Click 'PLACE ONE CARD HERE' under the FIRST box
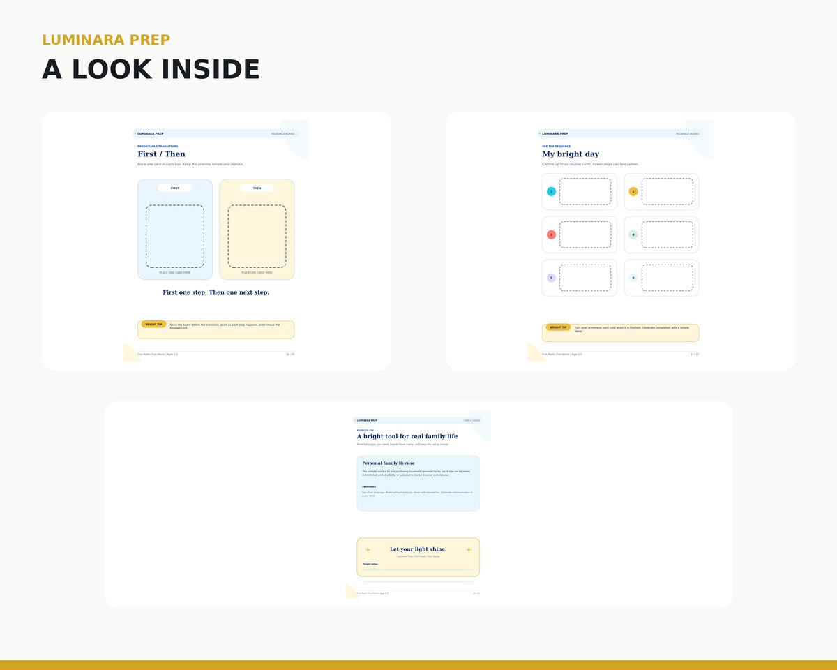 point(175,273)
